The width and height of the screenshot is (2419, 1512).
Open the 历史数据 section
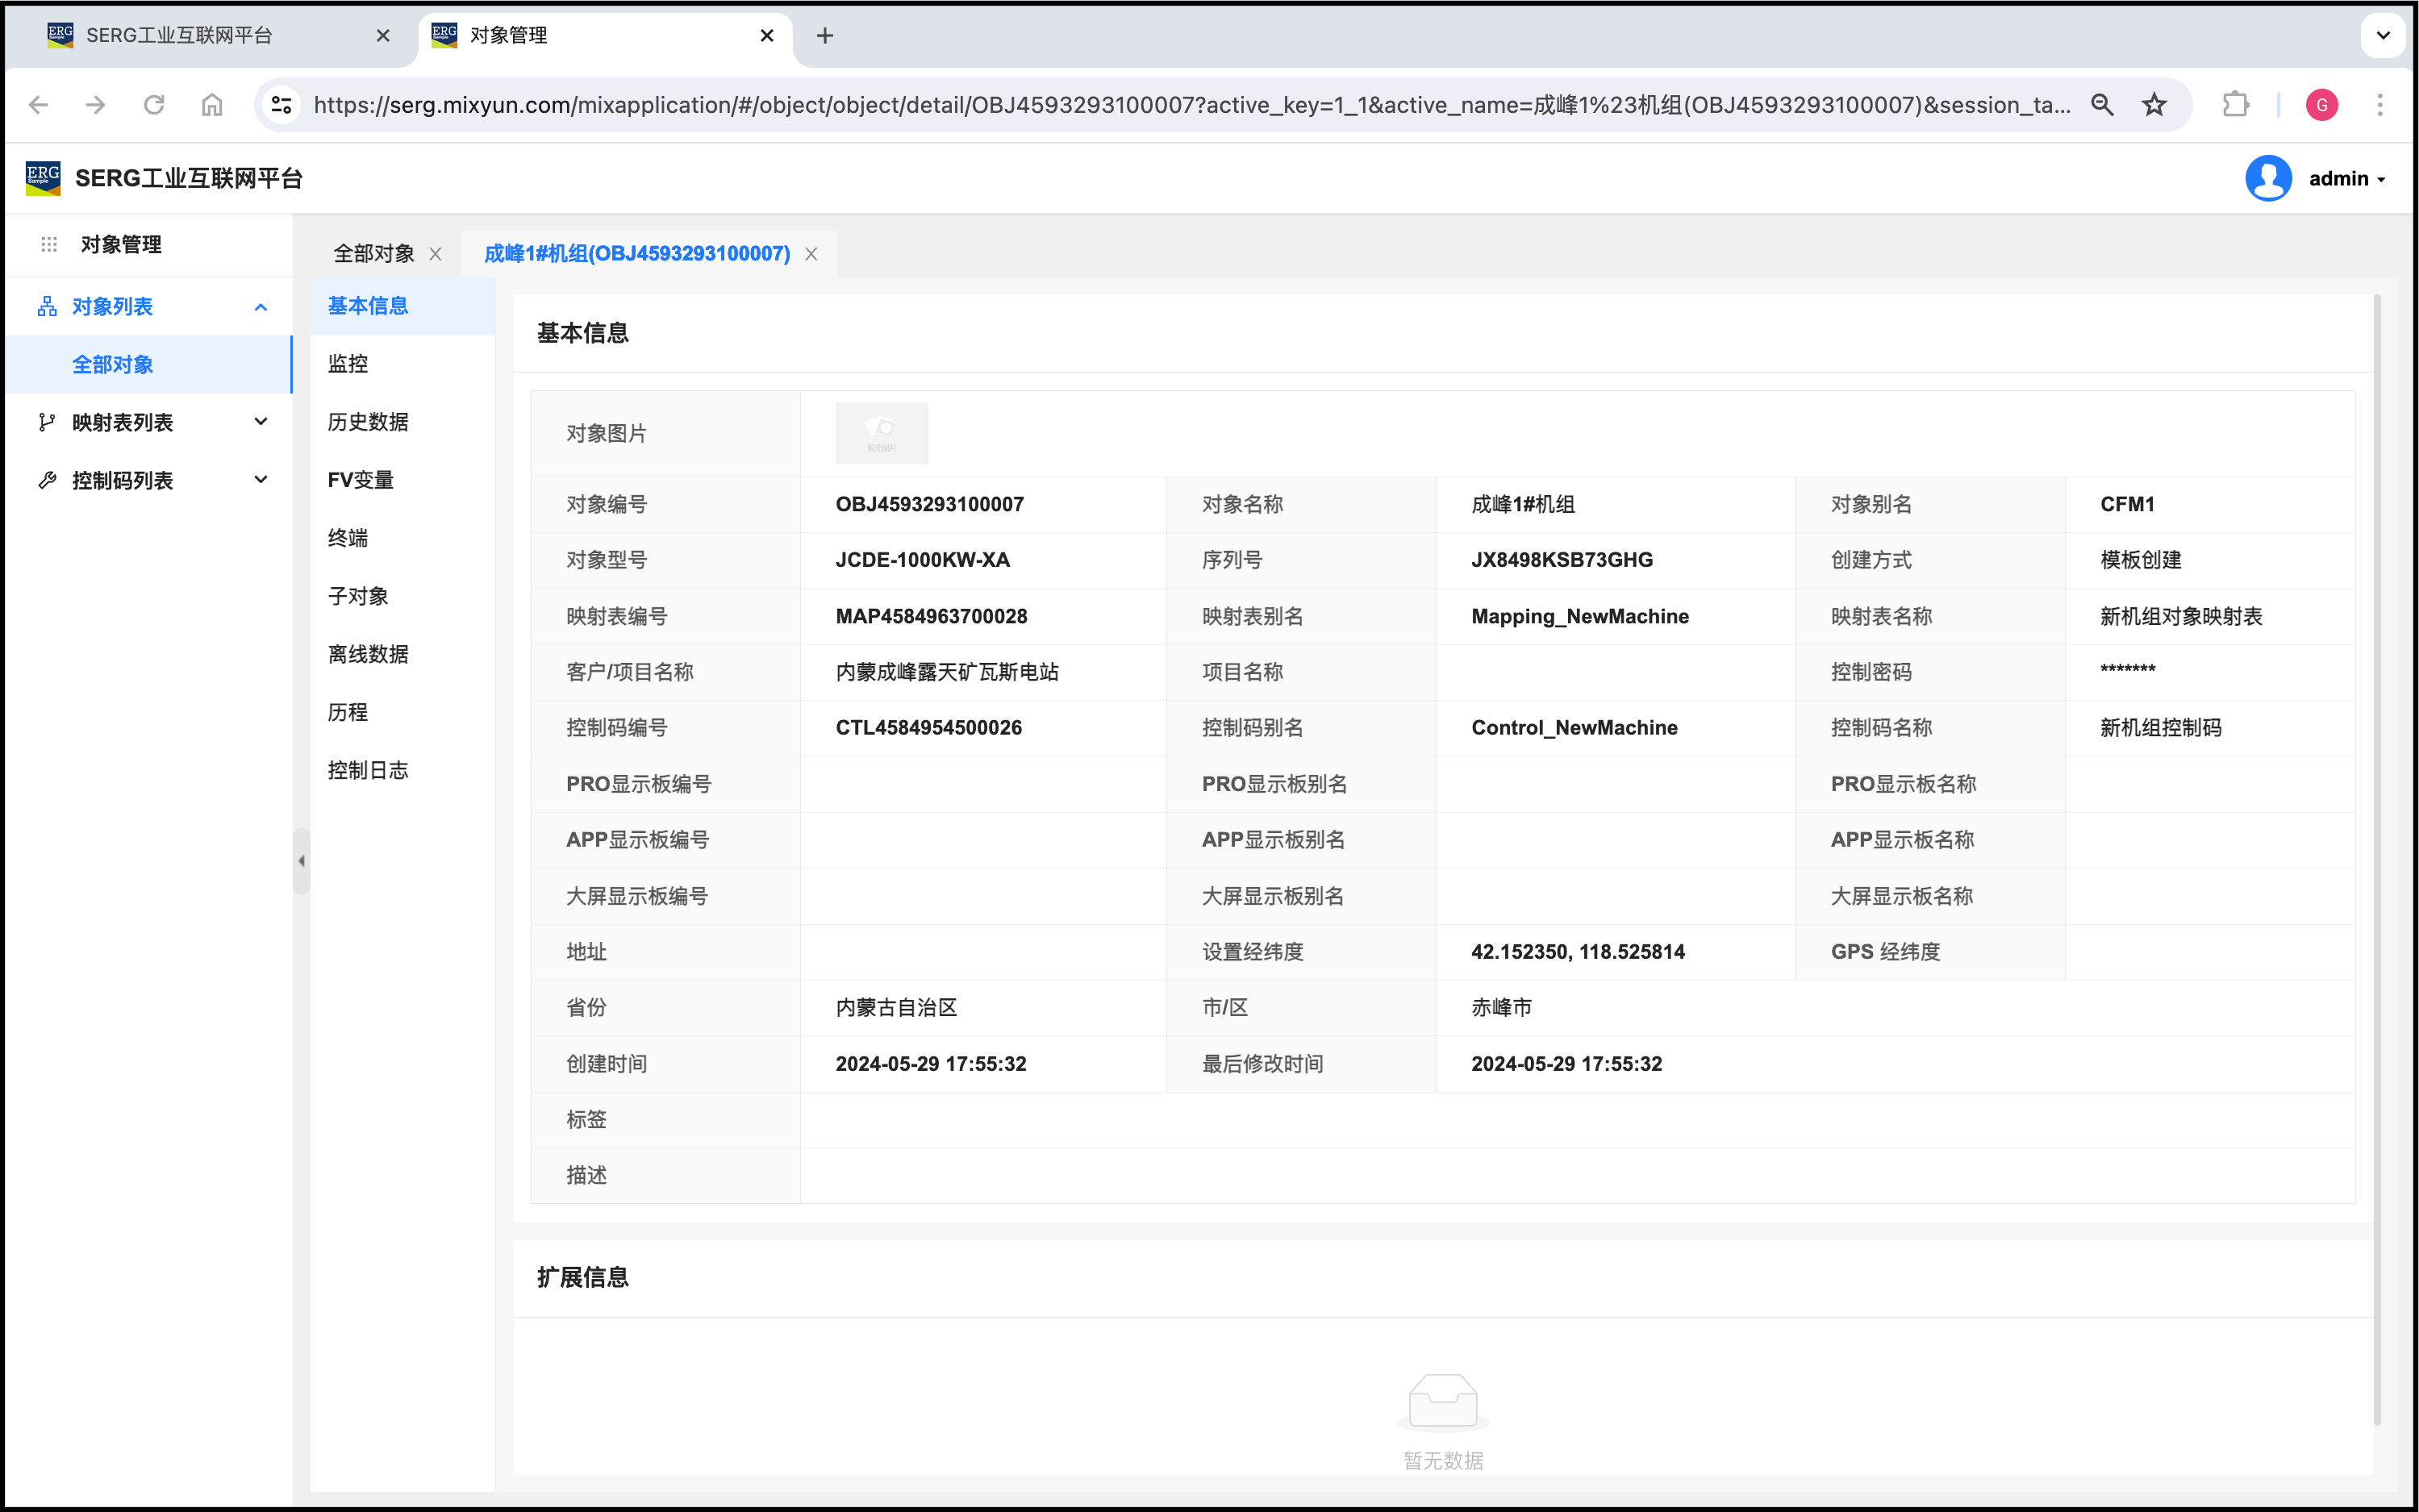point(368,421)
